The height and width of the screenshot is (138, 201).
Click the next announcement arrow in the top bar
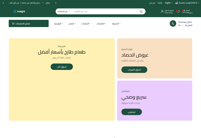[56, 3]
